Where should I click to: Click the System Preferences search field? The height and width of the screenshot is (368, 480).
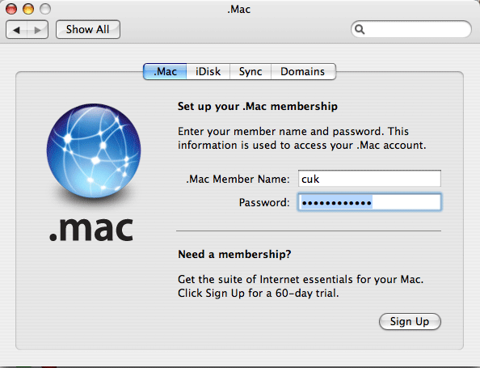(411, 29)
